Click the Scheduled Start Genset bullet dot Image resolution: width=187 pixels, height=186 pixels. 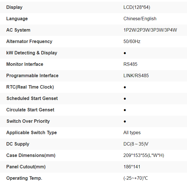point(125,99)
